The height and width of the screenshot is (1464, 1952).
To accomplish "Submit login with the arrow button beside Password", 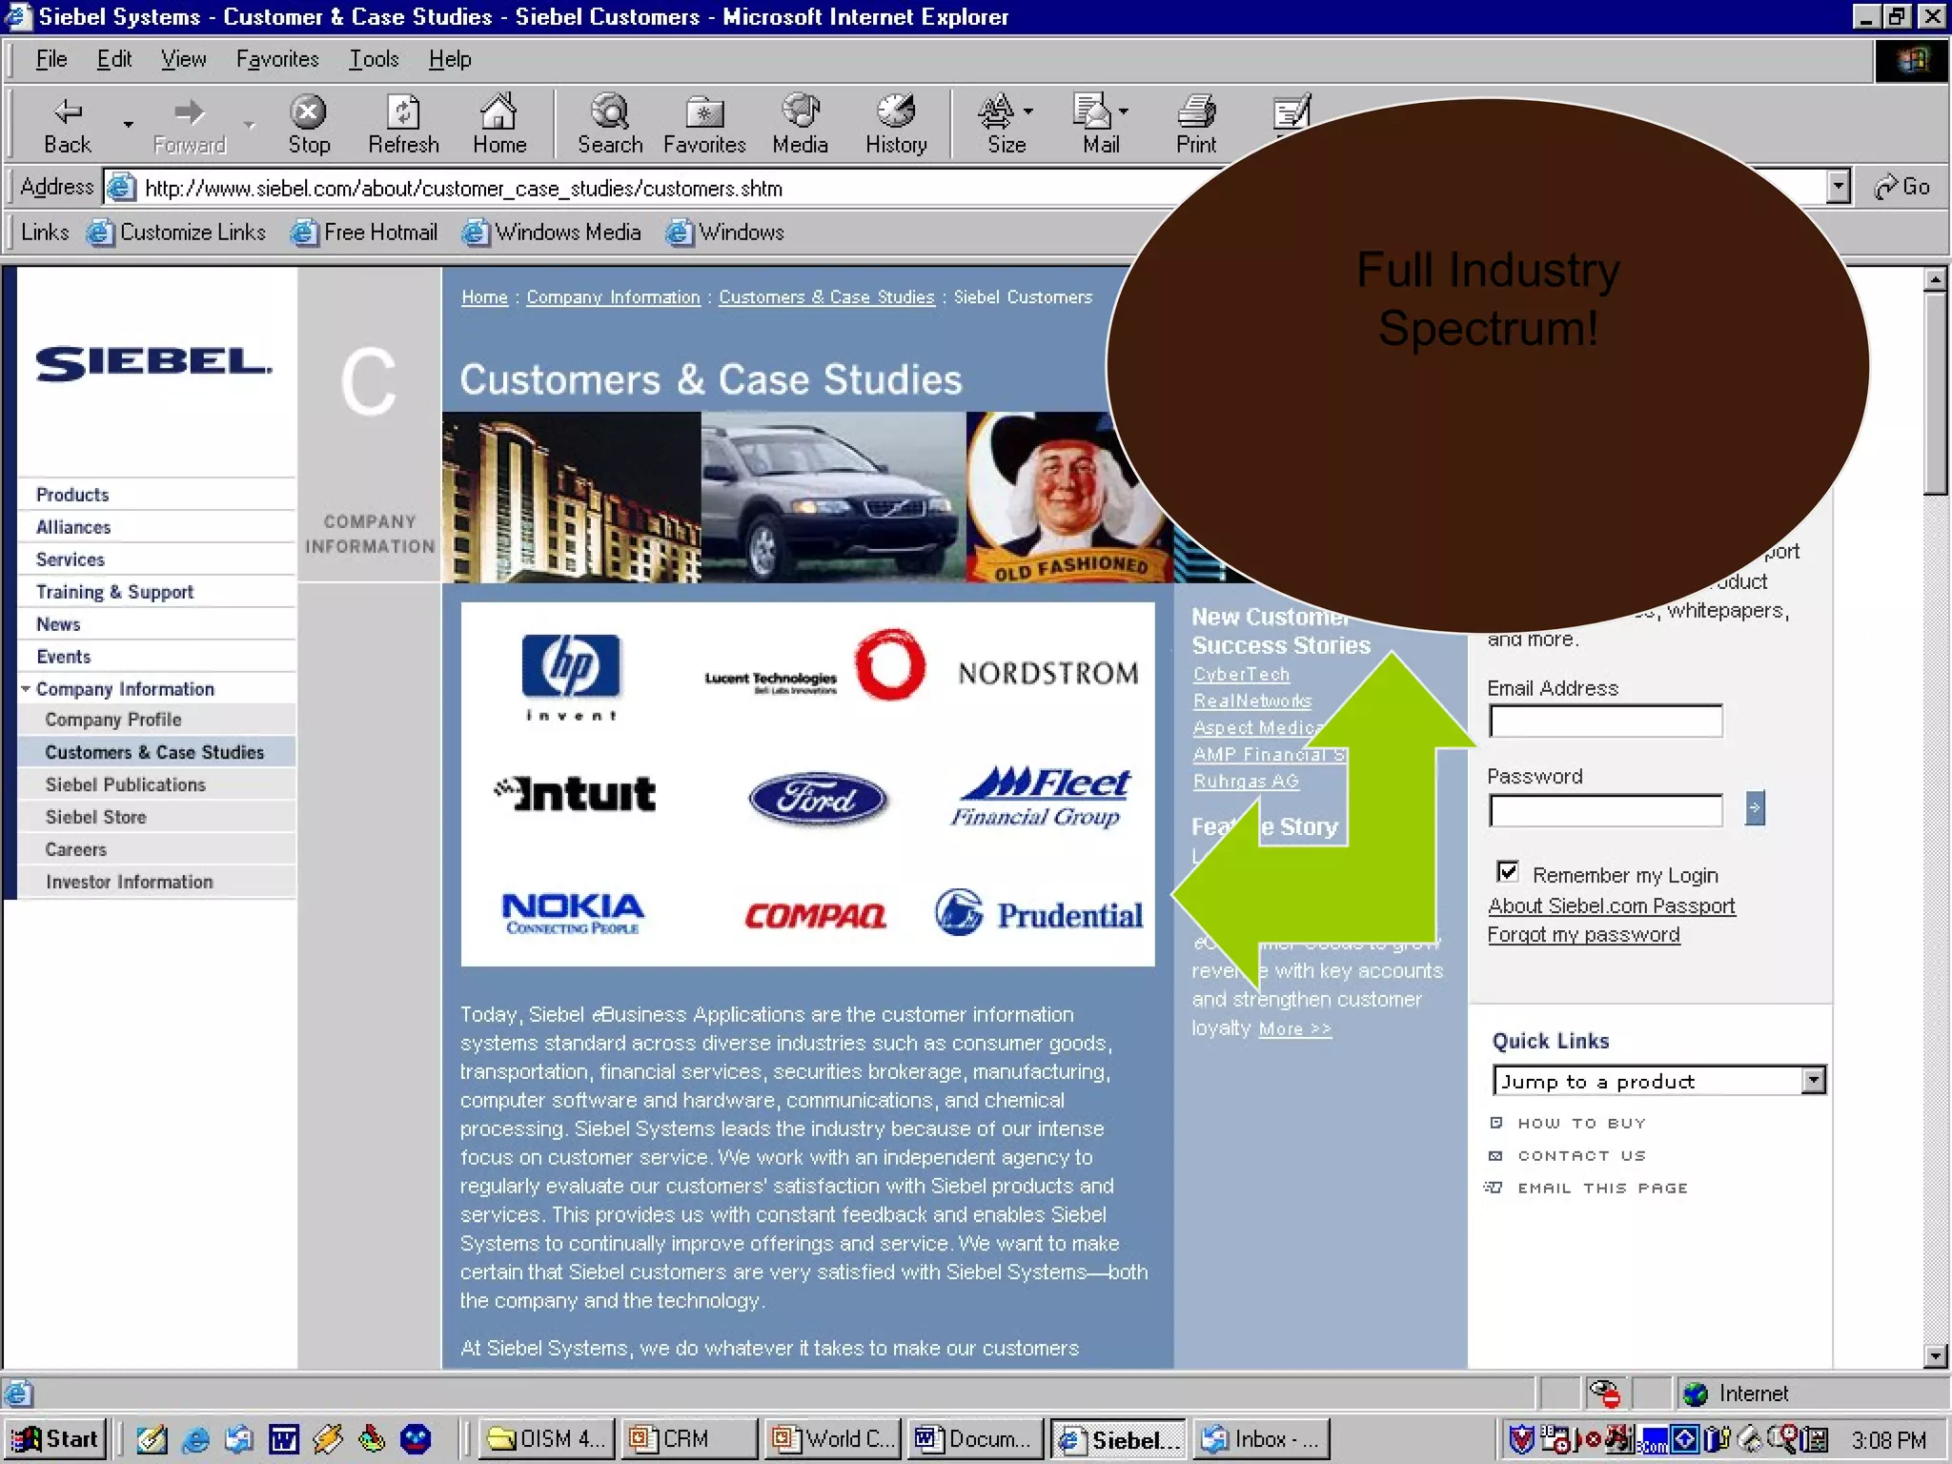I will tap(1755, 807).
